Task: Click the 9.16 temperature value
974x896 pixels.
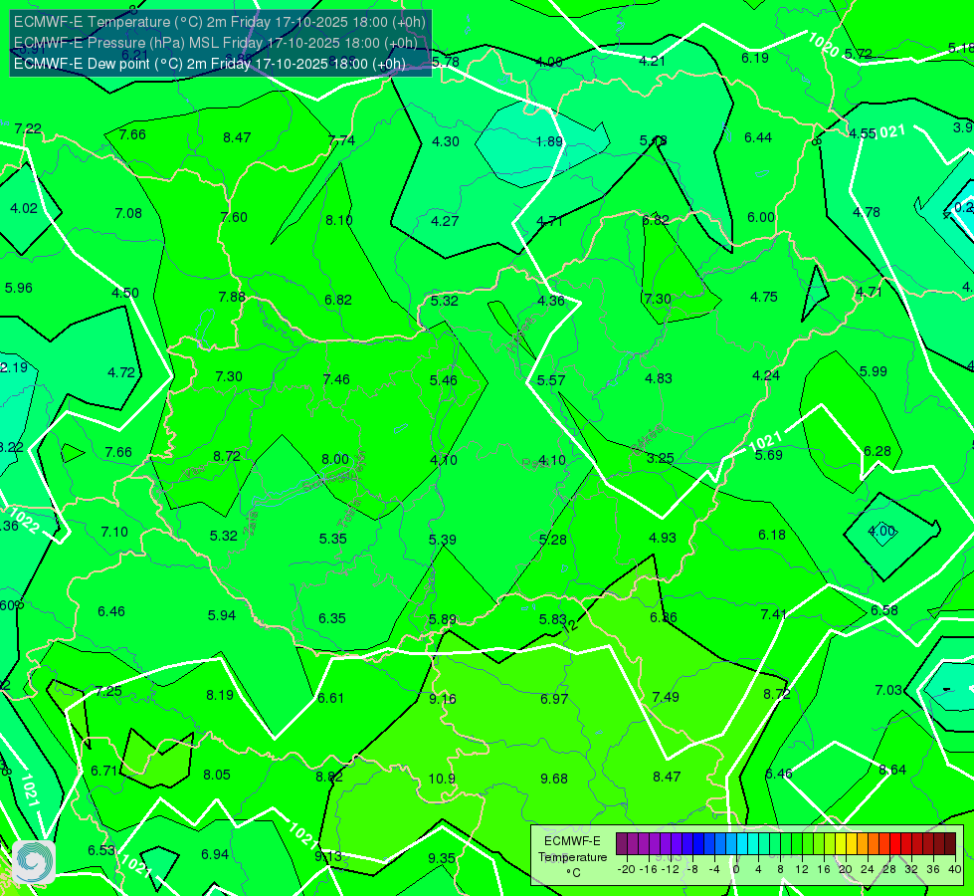Action: 443,699
